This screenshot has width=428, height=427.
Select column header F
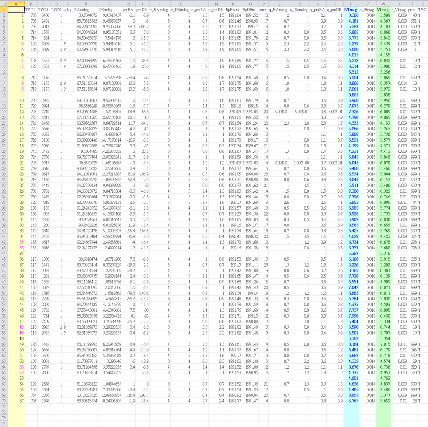(x=86, y=4)
